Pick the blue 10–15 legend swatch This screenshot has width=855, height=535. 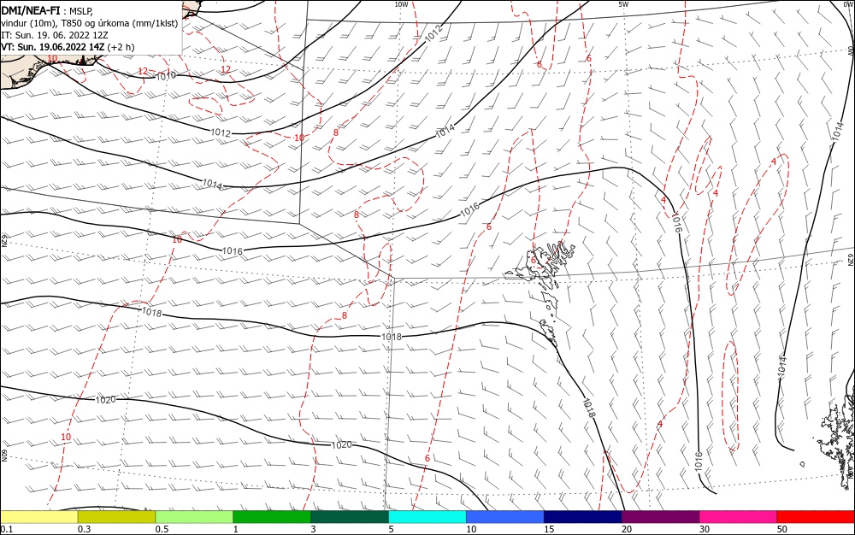pos(505,517)
